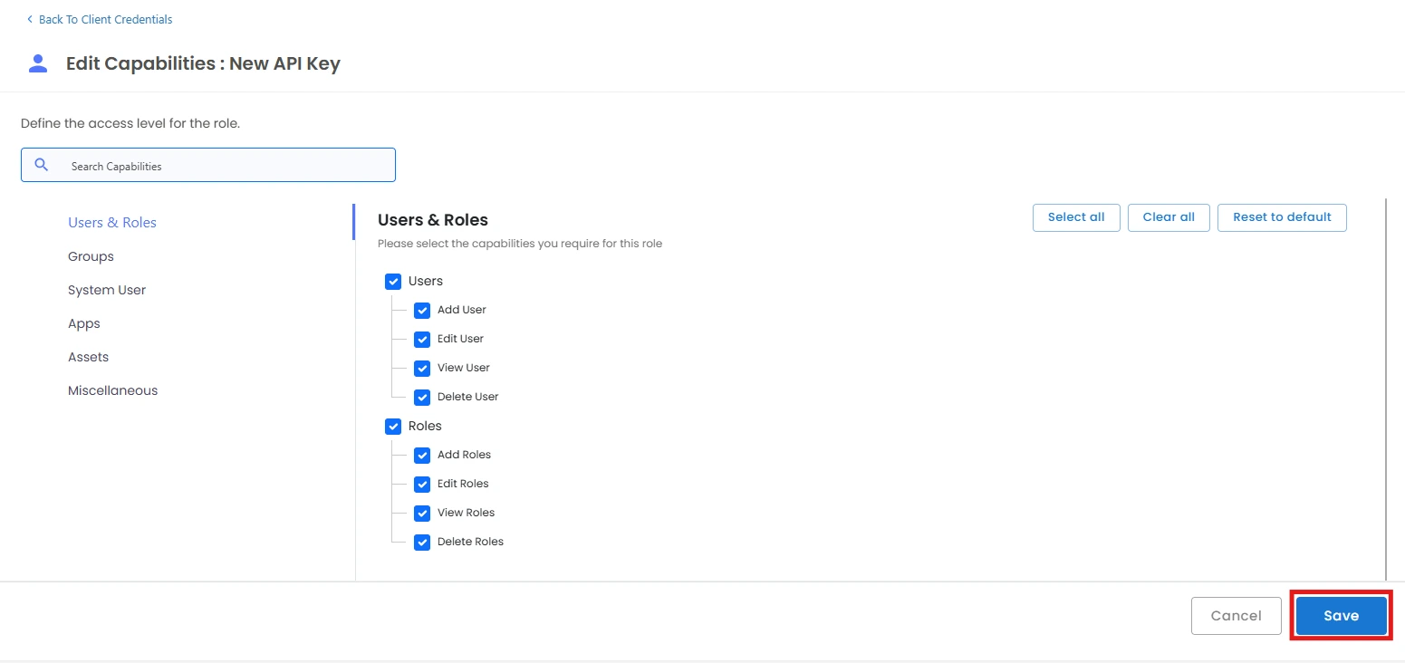The image size is (1405, 663).
Task: Open the Miscellaneous section
Action: pos(112,390)
